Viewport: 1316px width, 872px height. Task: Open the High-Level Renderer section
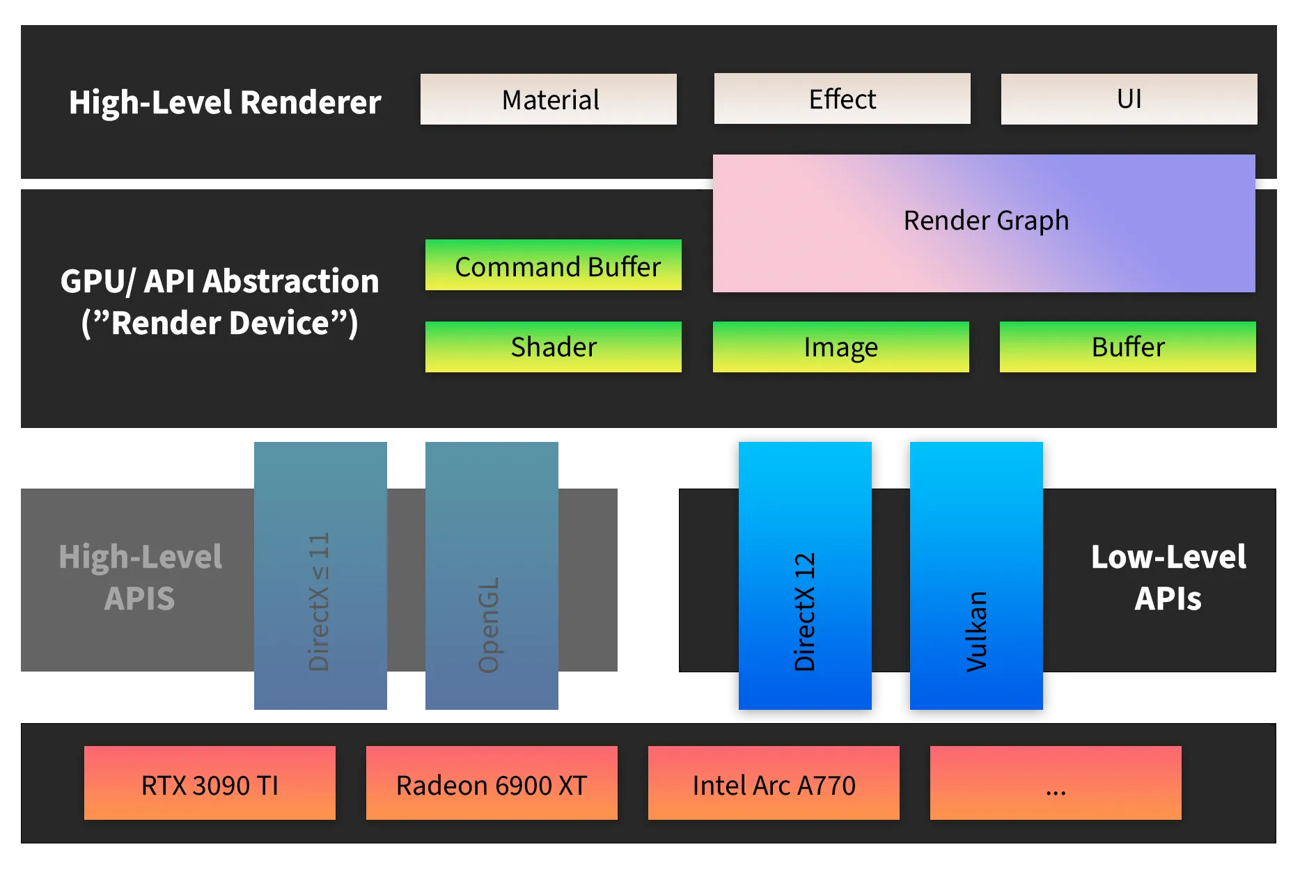point(224,102)
